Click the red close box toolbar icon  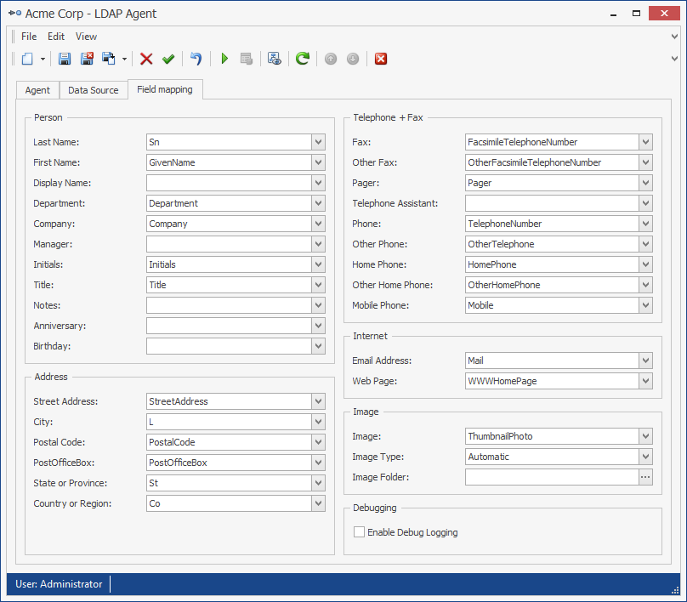381,59
